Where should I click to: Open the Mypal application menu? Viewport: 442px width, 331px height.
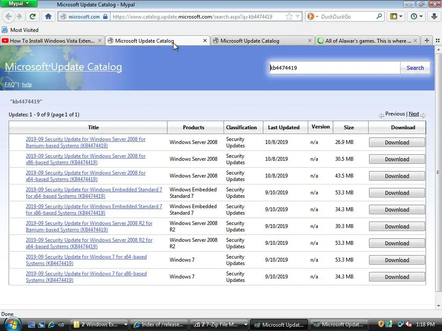19,3
